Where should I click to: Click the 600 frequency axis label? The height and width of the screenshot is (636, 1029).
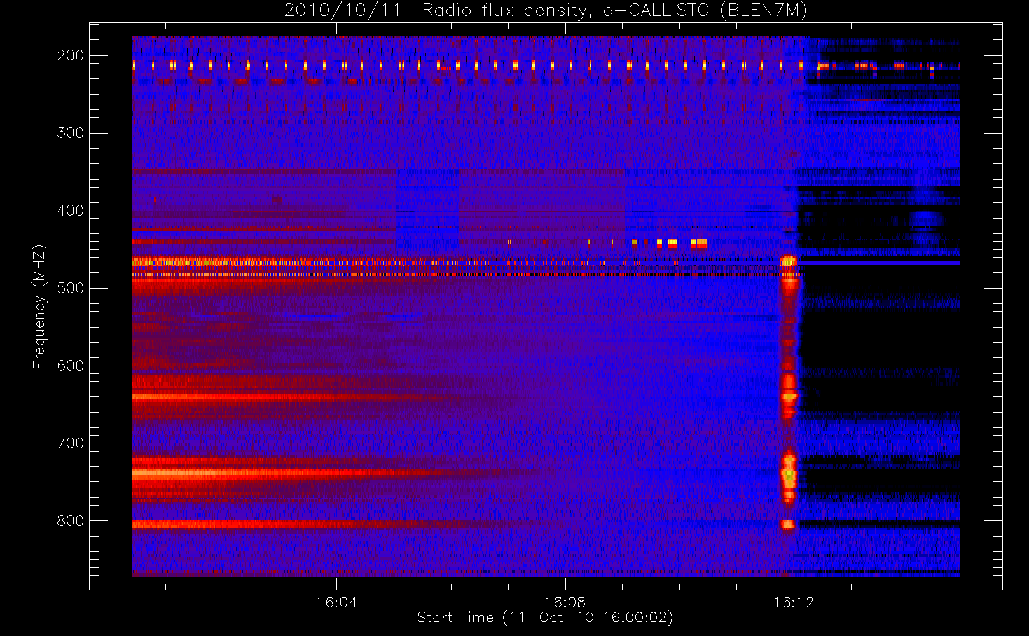click(x=70, y=366)
